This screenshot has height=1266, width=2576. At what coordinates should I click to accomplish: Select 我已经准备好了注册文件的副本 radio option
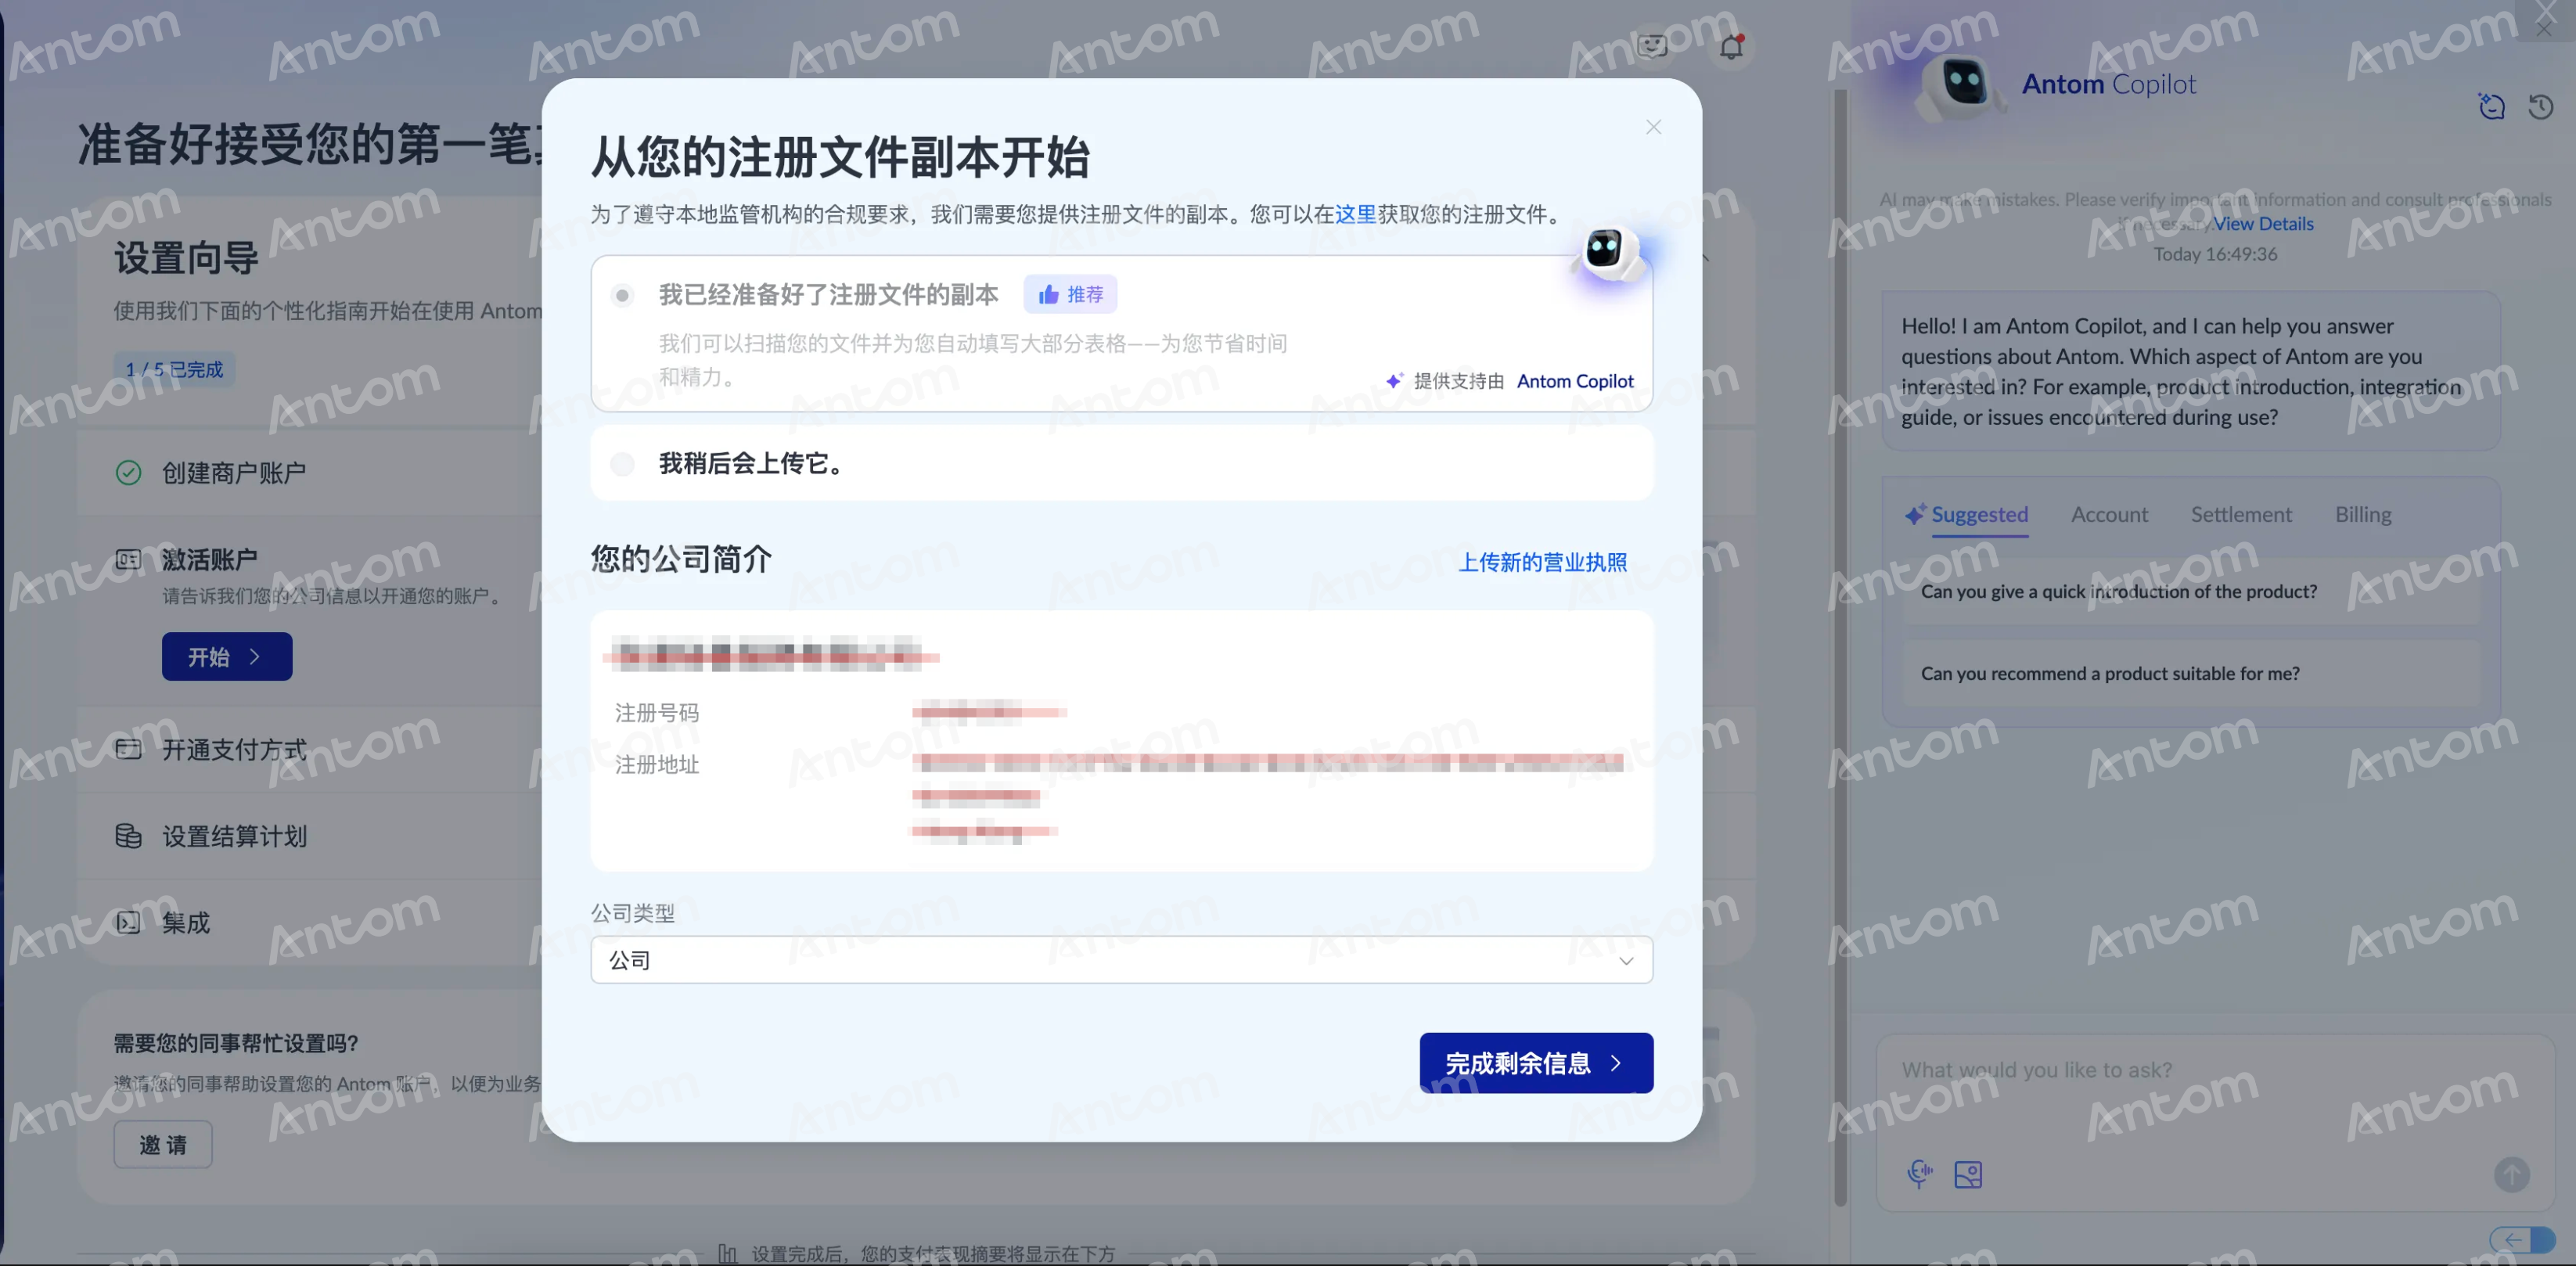click(x=622, y=295)
